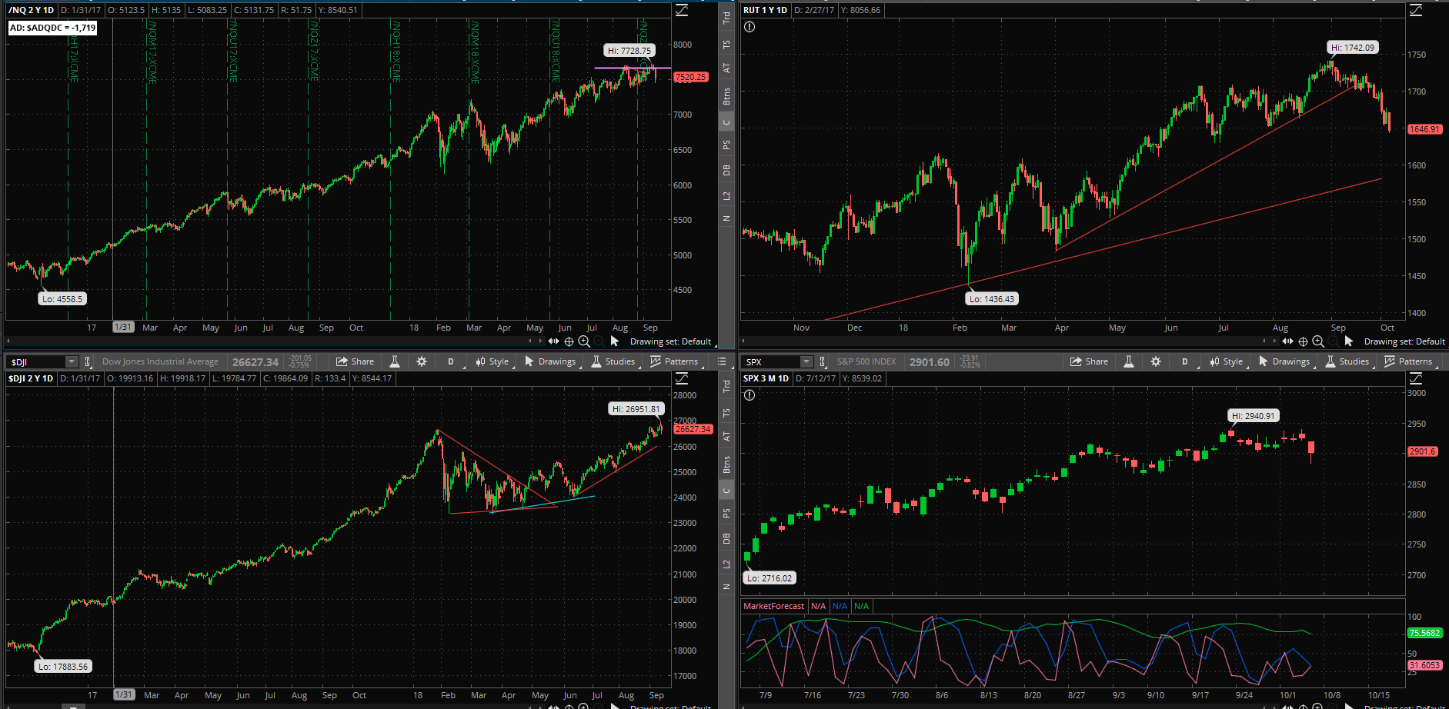
Task: Click the Share label in the $DJI toolbar
Action: (x=362, y=361)
